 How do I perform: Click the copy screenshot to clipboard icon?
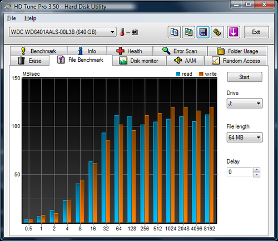tap(188, 32)
